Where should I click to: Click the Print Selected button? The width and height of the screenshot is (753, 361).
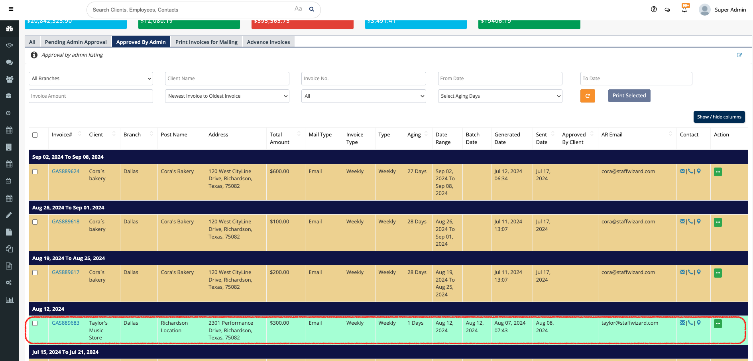point(629,96)
